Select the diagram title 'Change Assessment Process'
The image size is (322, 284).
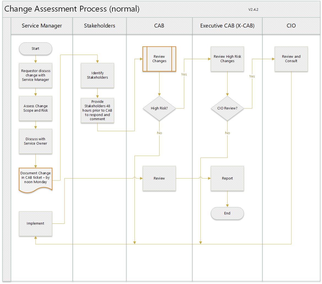(72, 9)
